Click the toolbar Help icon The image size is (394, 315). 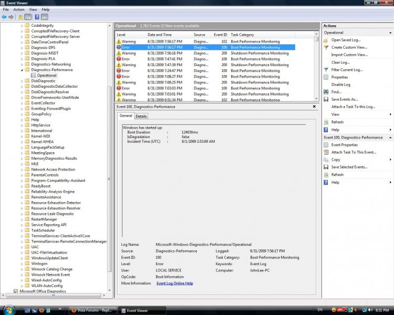coord(37,17)
